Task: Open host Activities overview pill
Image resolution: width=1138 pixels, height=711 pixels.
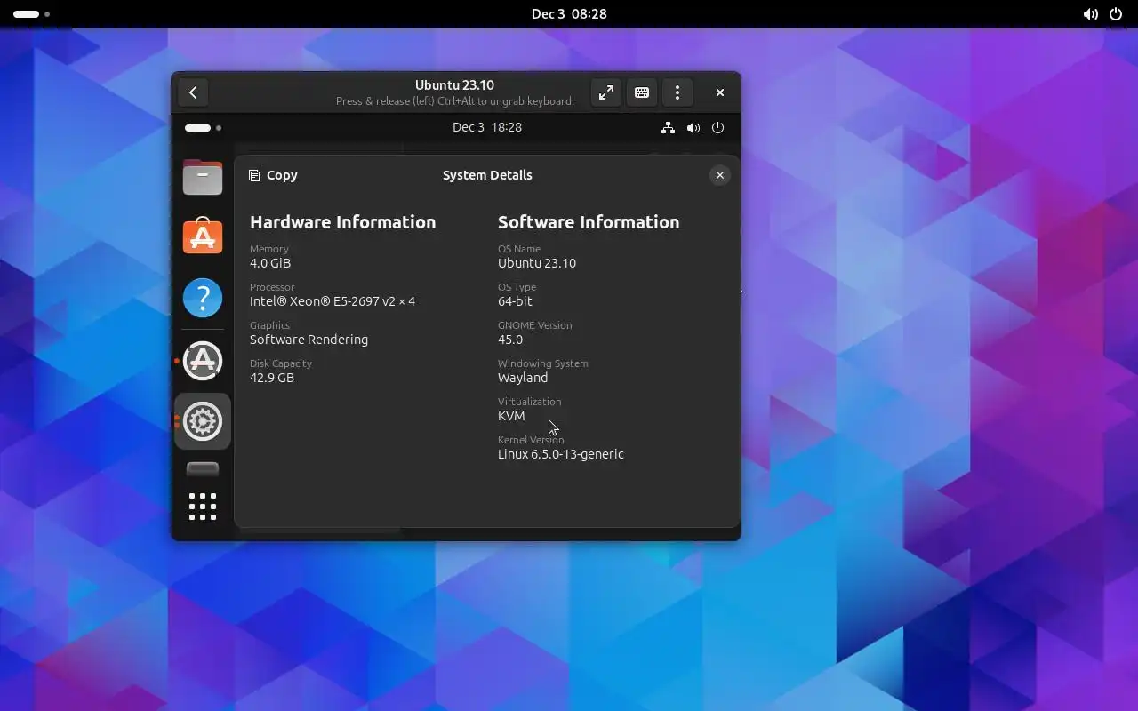Action: pyautogui.click(x=31, y=14)
